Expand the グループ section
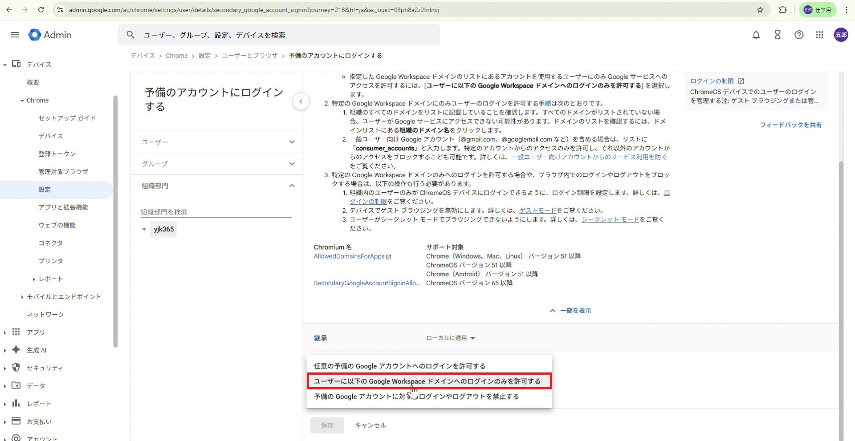Image resolution: width=855 pixels, height=441 pixels. 216,164
